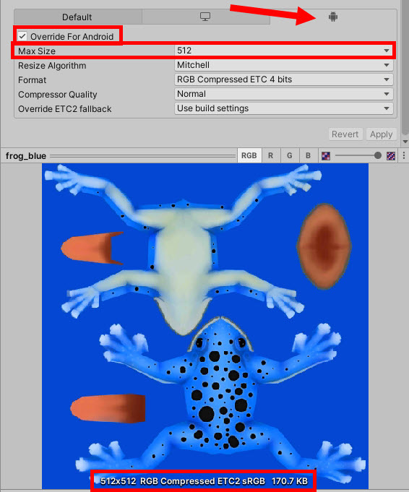Open the Max Size dropdown showing 512
409x492 pixels.
coord(283,51)
